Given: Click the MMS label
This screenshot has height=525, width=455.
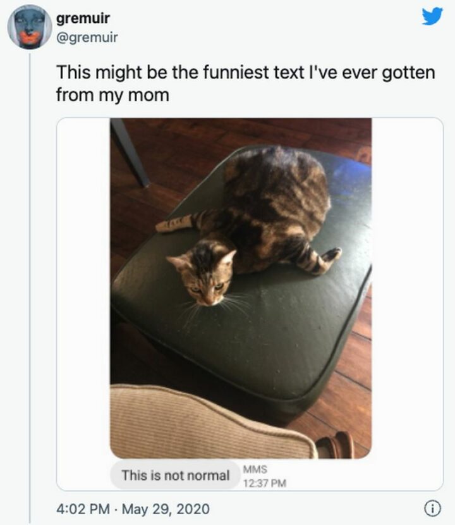Looking at the screenshot, I should [255, 469].
